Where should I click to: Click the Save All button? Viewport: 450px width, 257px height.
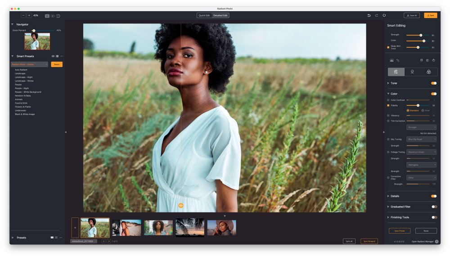click(x=412, y=15)
